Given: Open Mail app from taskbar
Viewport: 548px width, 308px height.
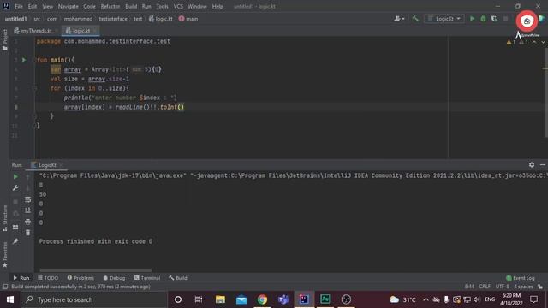Looking at the screenshot, I should pos(241,299).
